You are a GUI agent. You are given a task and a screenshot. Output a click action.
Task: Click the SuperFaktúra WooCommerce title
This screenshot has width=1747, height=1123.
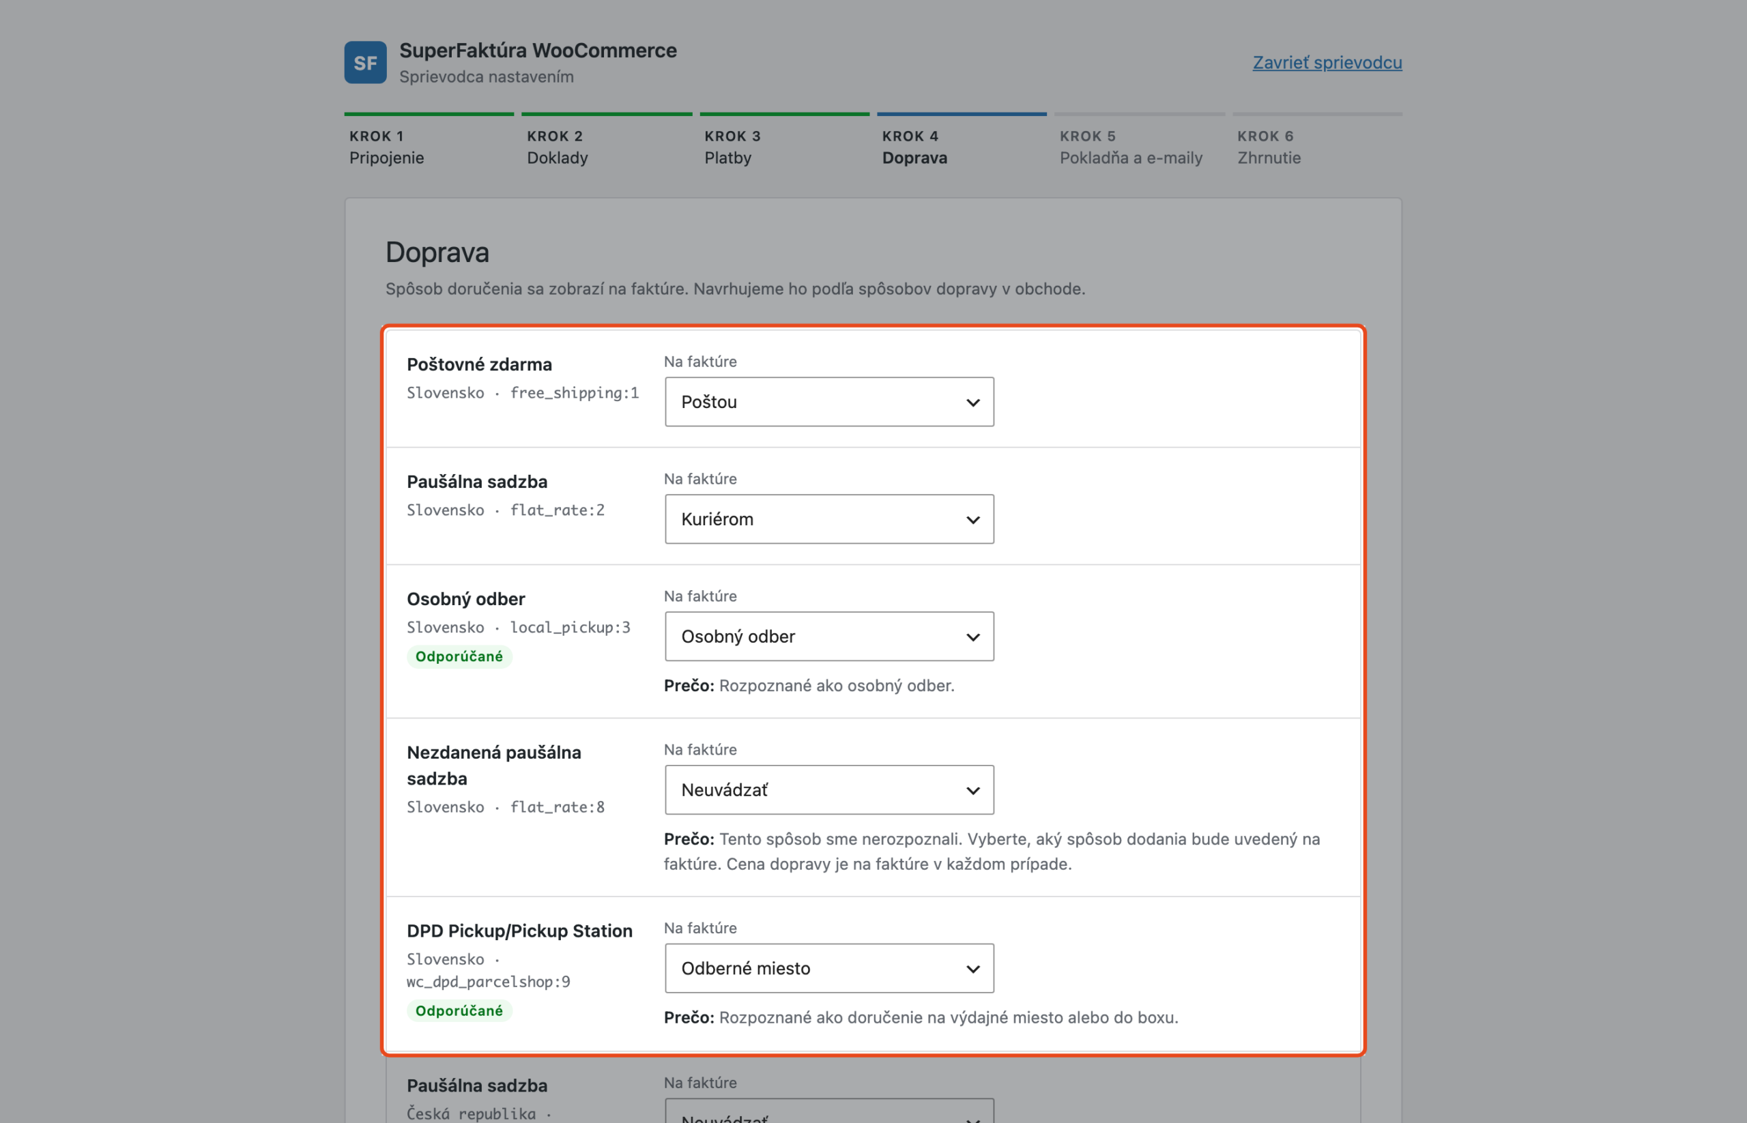point(538,50)
